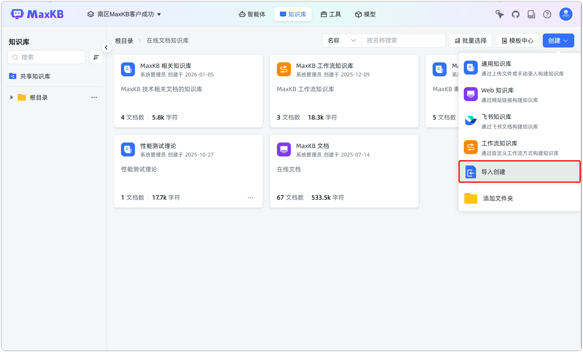
Task: Click the Web 知识库 purple icon
Action: [x=471, y=94]
